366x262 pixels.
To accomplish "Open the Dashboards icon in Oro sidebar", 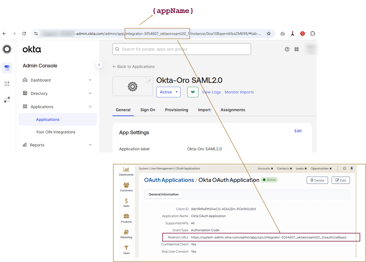I will click(x=126, y=171).
